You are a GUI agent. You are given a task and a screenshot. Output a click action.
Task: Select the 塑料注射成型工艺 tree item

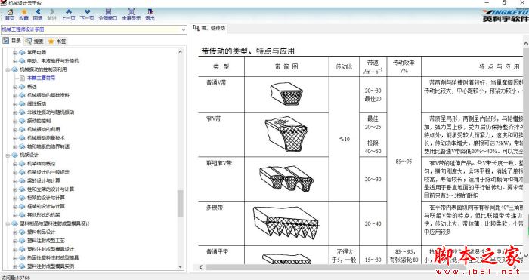pyautogui.click(x=46, y=241)
